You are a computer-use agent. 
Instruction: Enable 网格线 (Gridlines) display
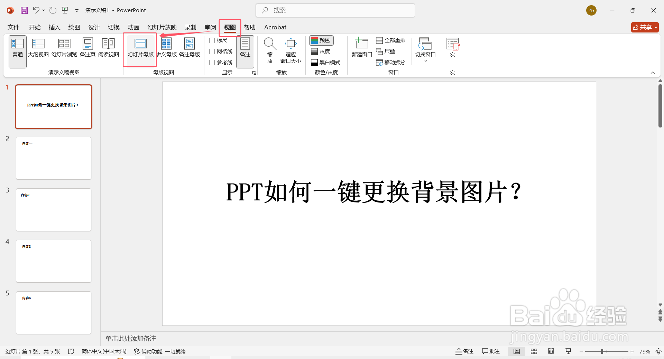click(212, 51)
